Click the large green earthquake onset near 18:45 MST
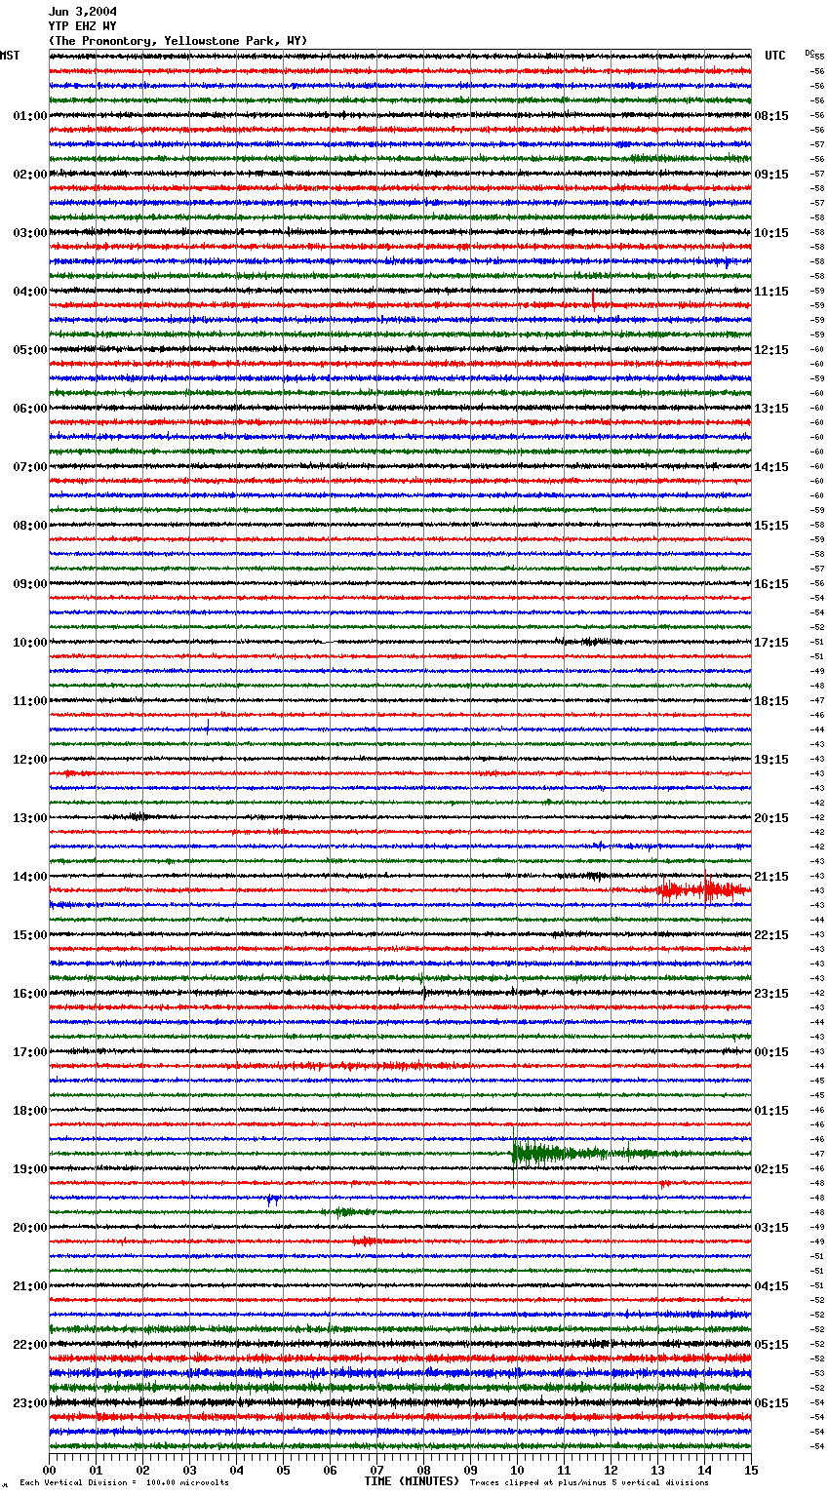The image size is (829, 1496). point(515,1154)
